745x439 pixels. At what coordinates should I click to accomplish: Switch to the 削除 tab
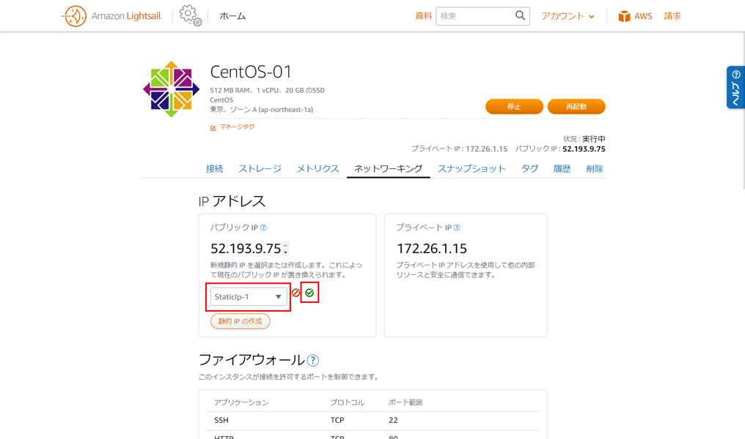[x=595, y=169]
